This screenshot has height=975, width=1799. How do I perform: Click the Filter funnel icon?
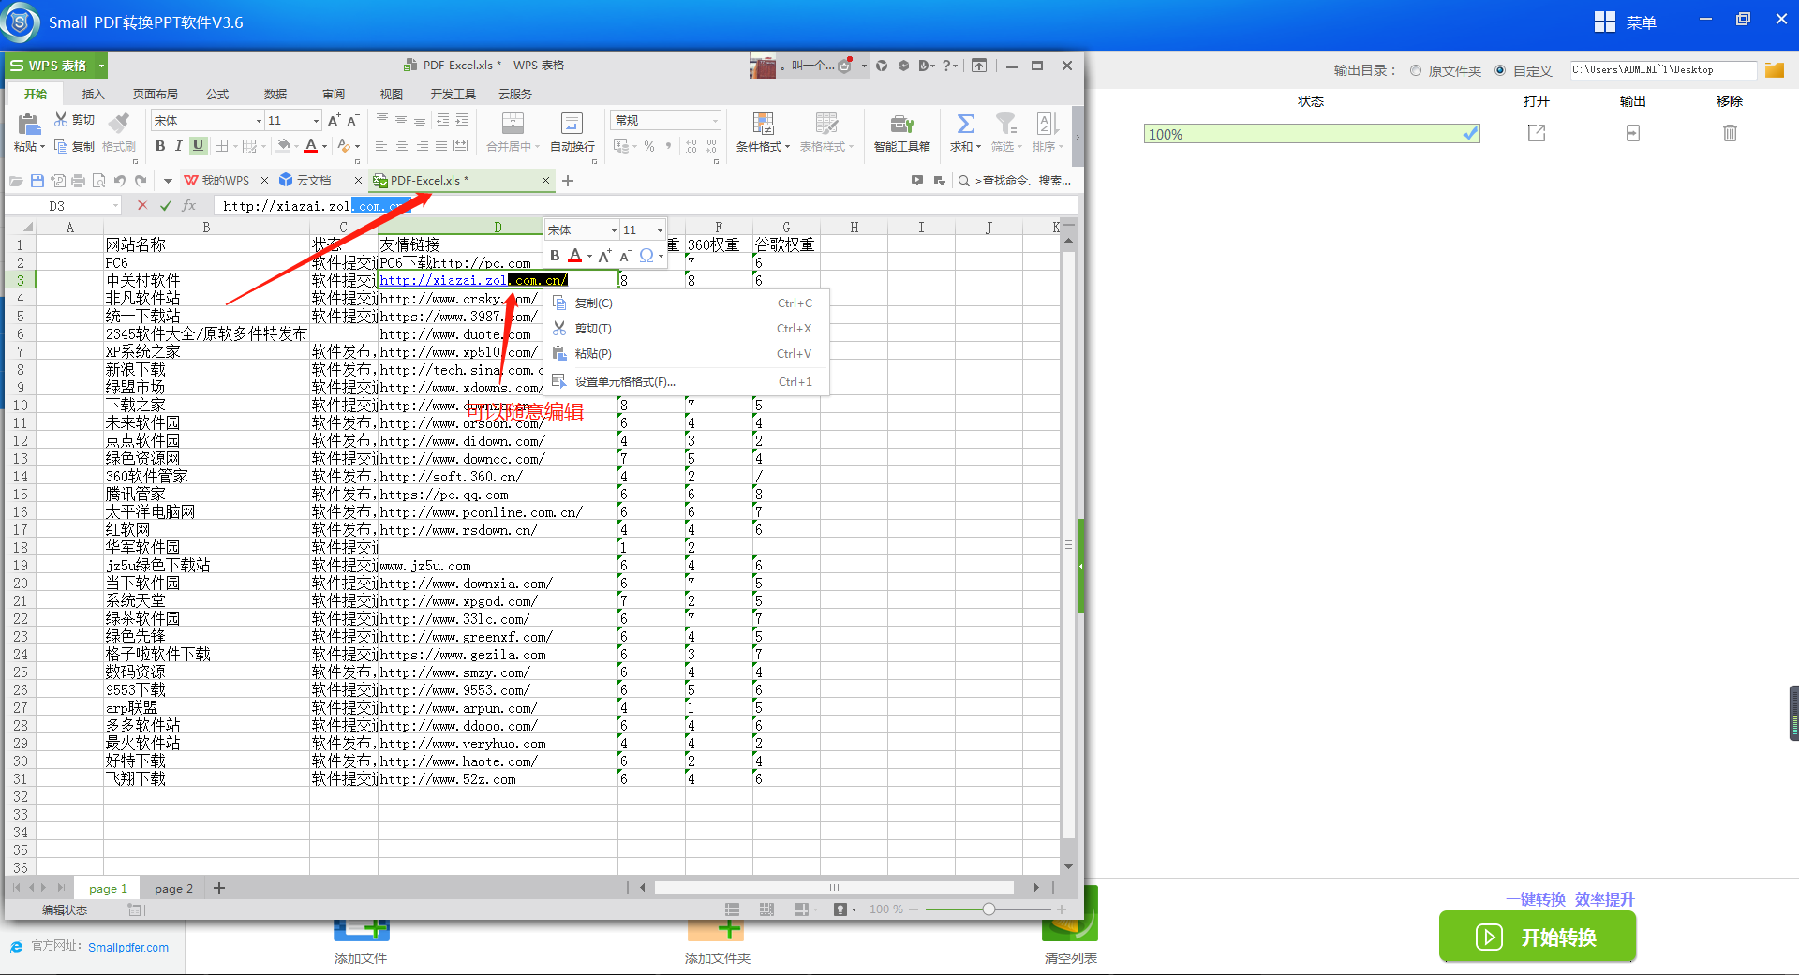pos(1005,123)
